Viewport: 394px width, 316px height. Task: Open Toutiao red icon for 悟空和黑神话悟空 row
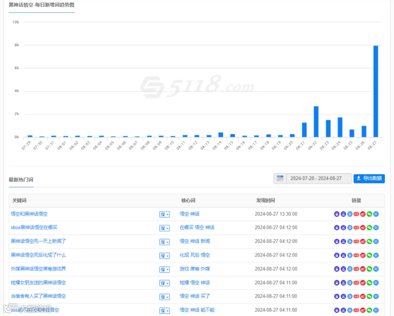coord(356,214)
